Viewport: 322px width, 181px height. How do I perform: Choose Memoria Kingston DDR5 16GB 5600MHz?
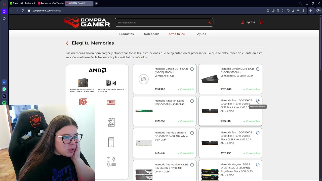tap(170, 102)
